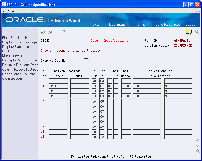Screen dimensions: 202x161
Task: Click the green checkmark OK icon
Action: [43, 32]
